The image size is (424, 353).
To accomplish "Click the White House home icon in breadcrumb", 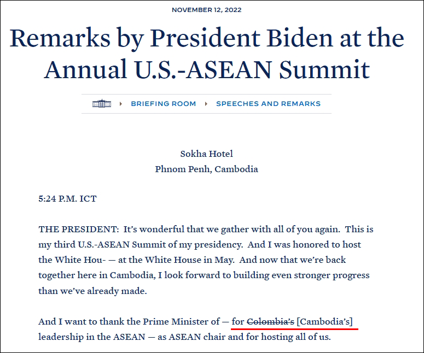I will click(102, 103).
